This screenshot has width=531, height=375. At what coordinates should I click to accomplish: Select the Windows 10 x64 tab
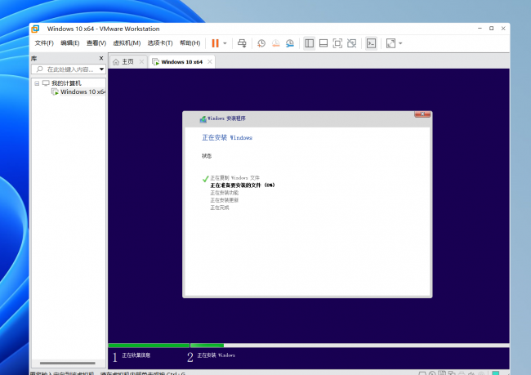click(x=182, y=61)
